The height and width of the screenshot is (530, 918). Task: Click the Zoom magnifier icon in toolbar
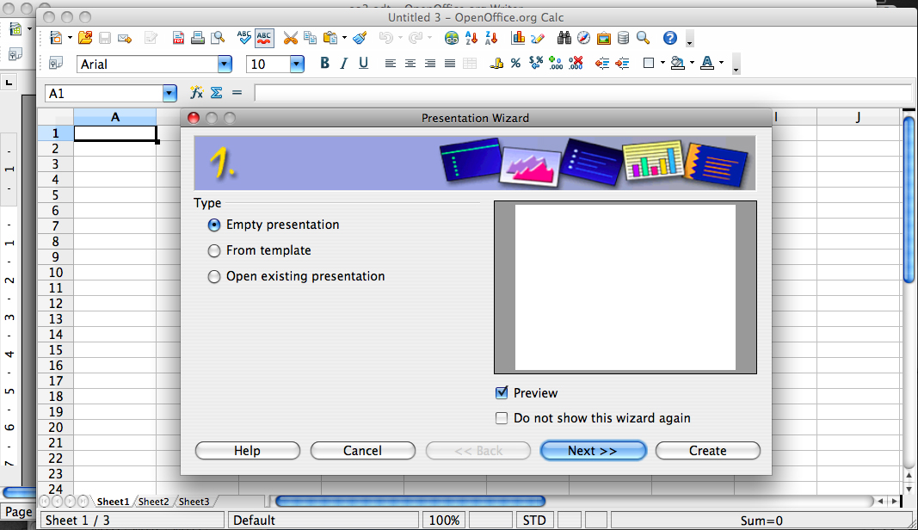click(x=644, y=38)
